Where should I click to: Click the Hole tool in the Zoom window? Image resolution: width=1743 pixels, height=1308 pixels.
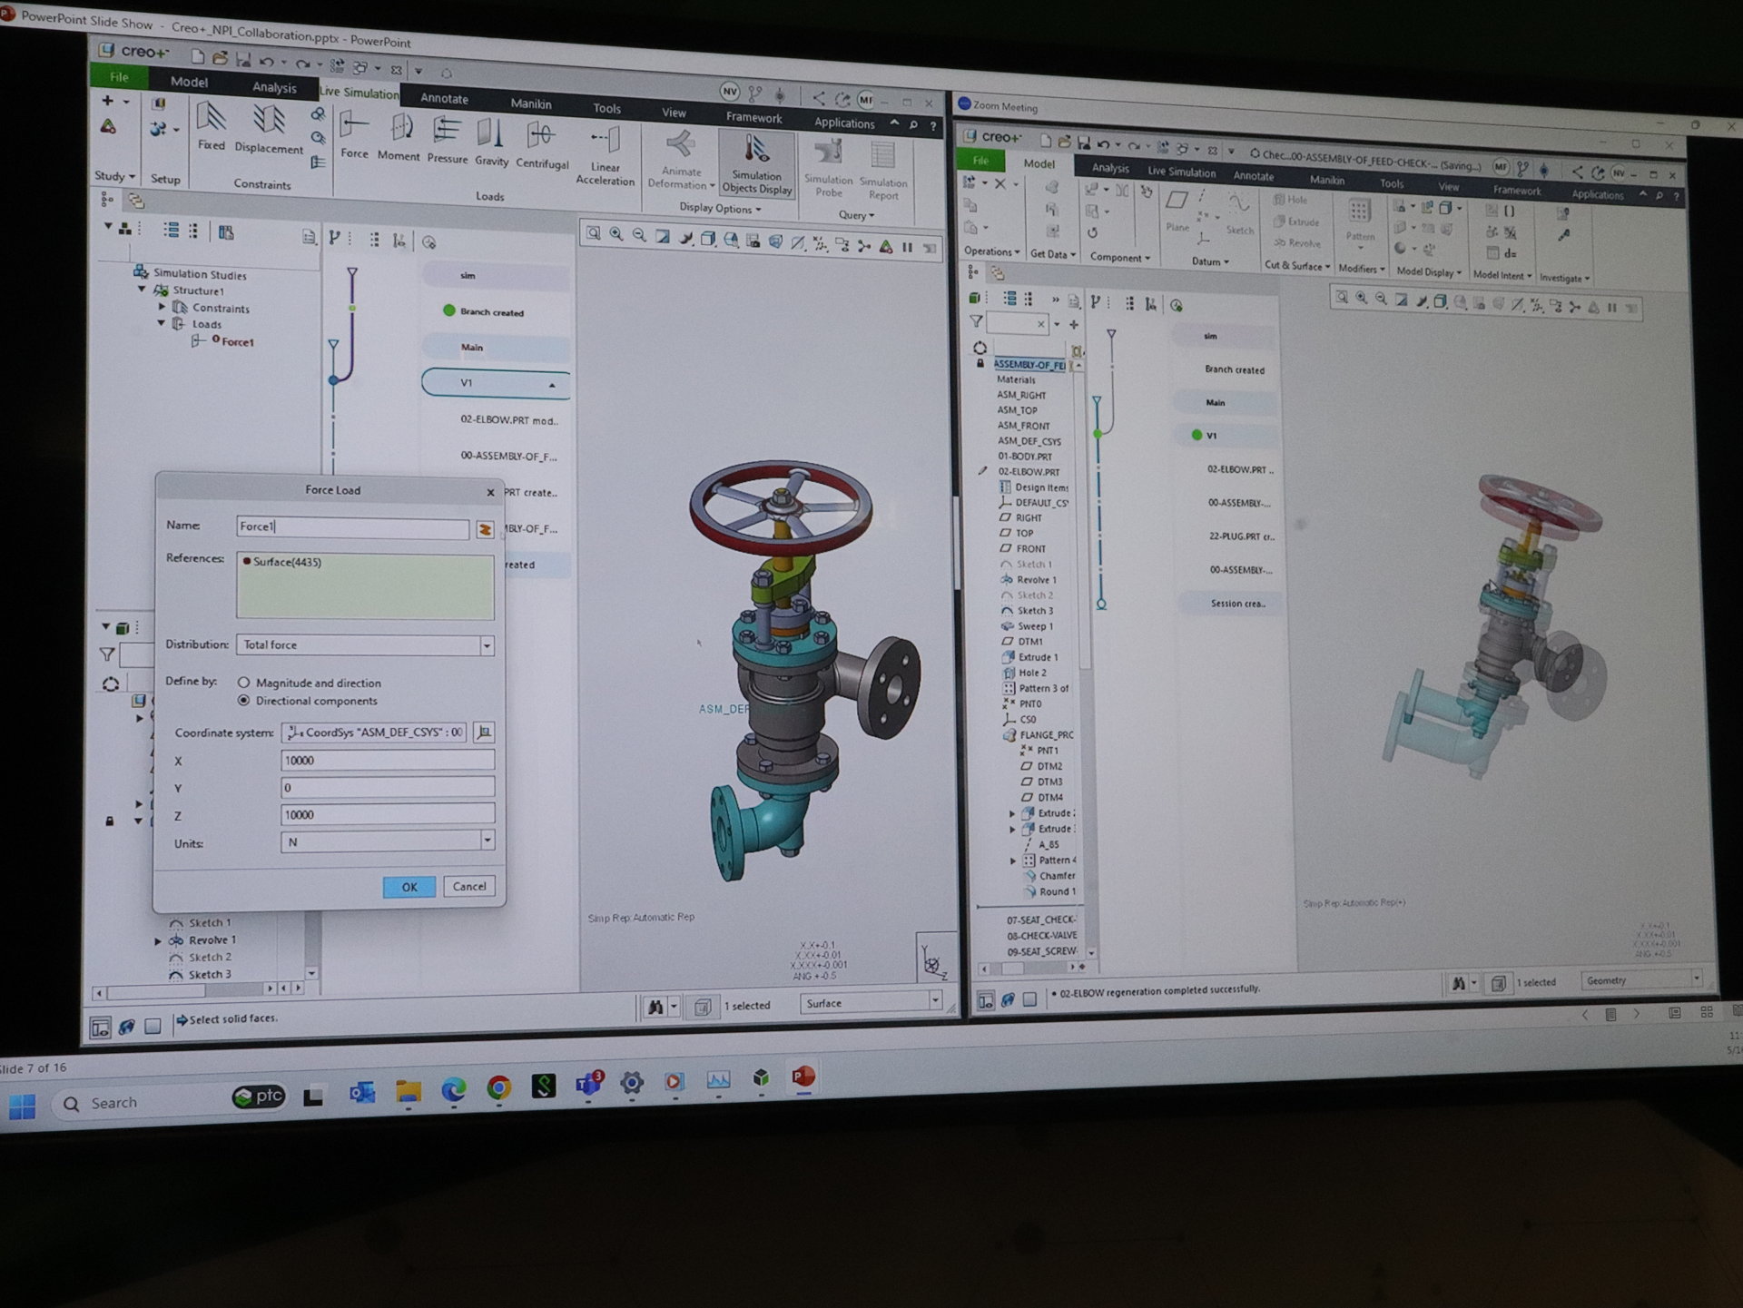point(1290,200)
